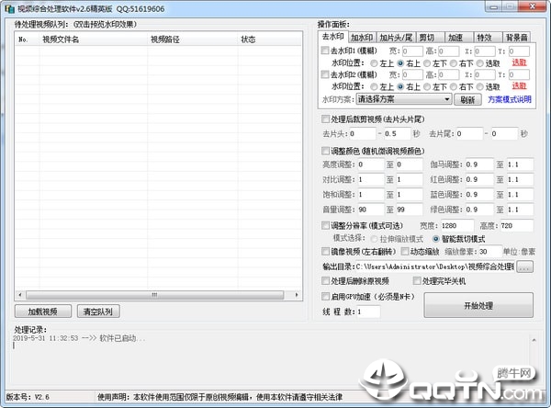The height and width of the screenshot is (408, 551).
Task: Click the 开始处理 button
Action: [478, 305]
